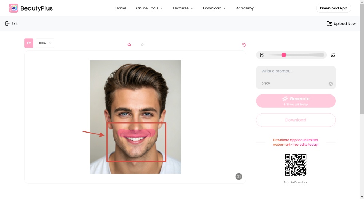Click the BeautyPlus brand name text

(36, 8)
